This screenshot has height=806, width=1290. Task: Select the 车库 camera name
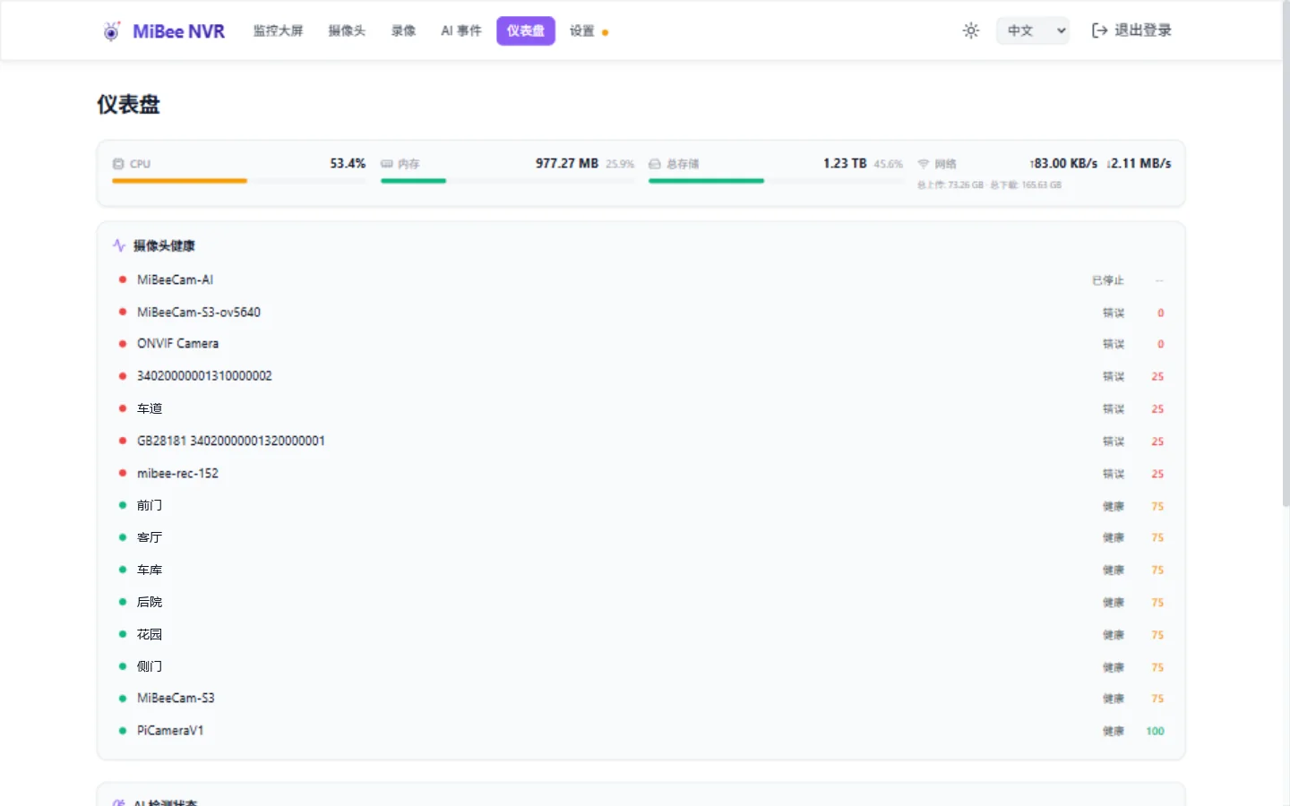(x=150, y=570)
